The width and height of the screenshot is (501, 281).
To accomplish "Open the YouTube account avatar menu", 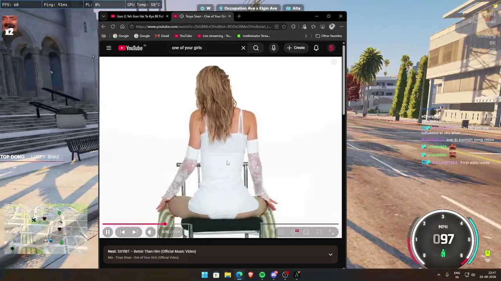I will point(332,48).
